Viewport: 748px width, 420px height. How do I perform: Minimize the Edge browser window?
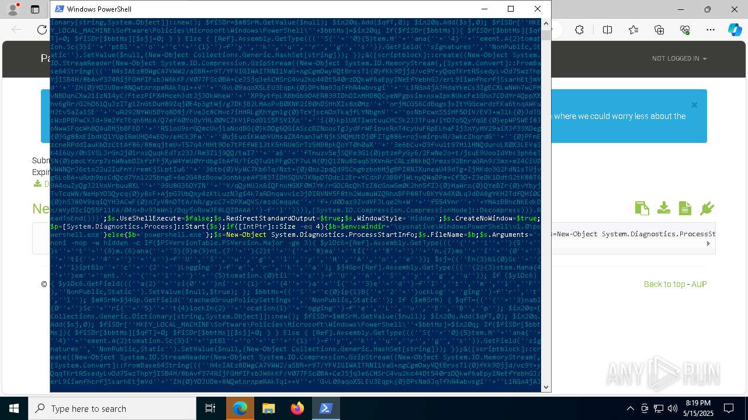[681, 9]
